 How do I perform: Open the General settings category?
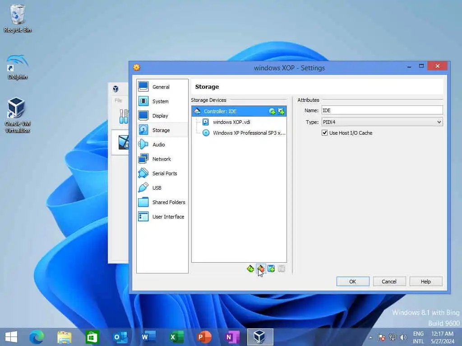[x=162, y=87]
